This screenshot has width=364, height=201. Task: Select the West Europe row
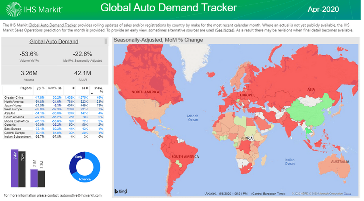click(53, 109)
